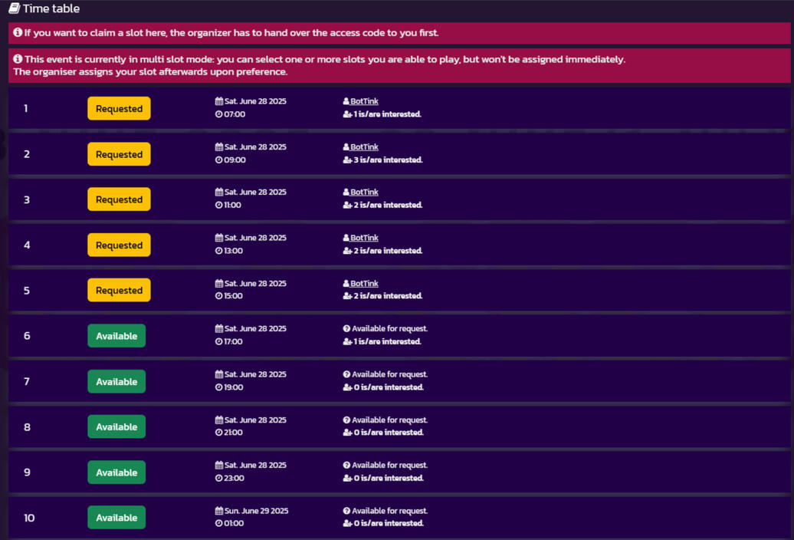Request the Available slot 6 at 17:00
The width and height of the screenshot is (794, 540).
[x=116, y=336]
